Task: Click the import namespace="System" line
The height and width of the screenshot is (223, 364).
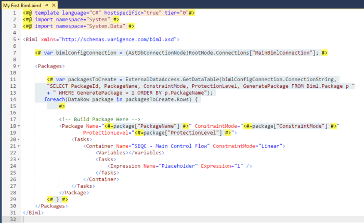Action: click(x=71, y=19)
